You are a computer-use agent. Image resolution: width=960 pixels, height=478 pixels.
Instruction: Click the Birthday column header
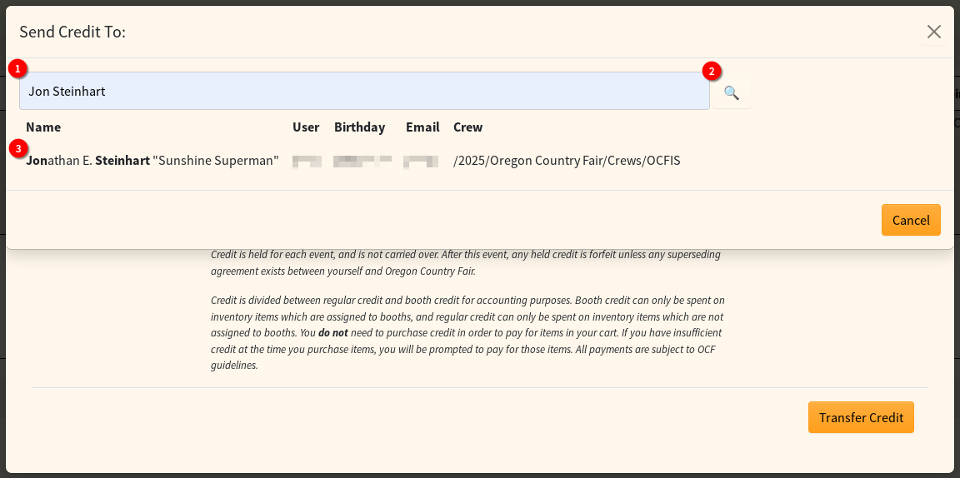pos(359,127)
